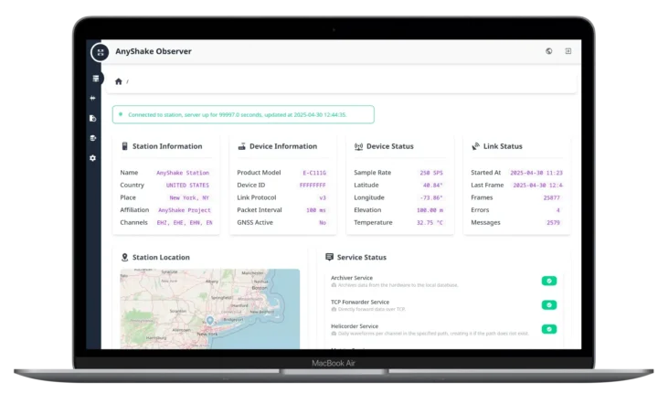Click the 'v3' link protocol value
Viewport: 658px width, 393px height.
pos(323,197)
